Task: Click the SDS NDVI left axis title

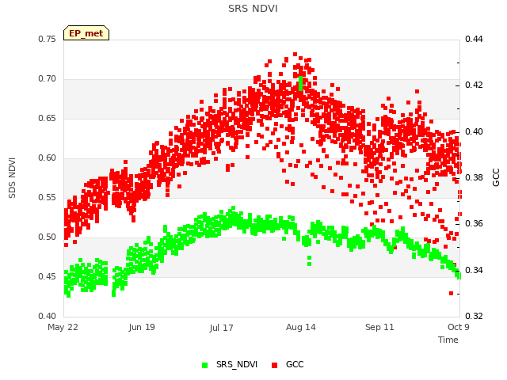Action: 12,178
